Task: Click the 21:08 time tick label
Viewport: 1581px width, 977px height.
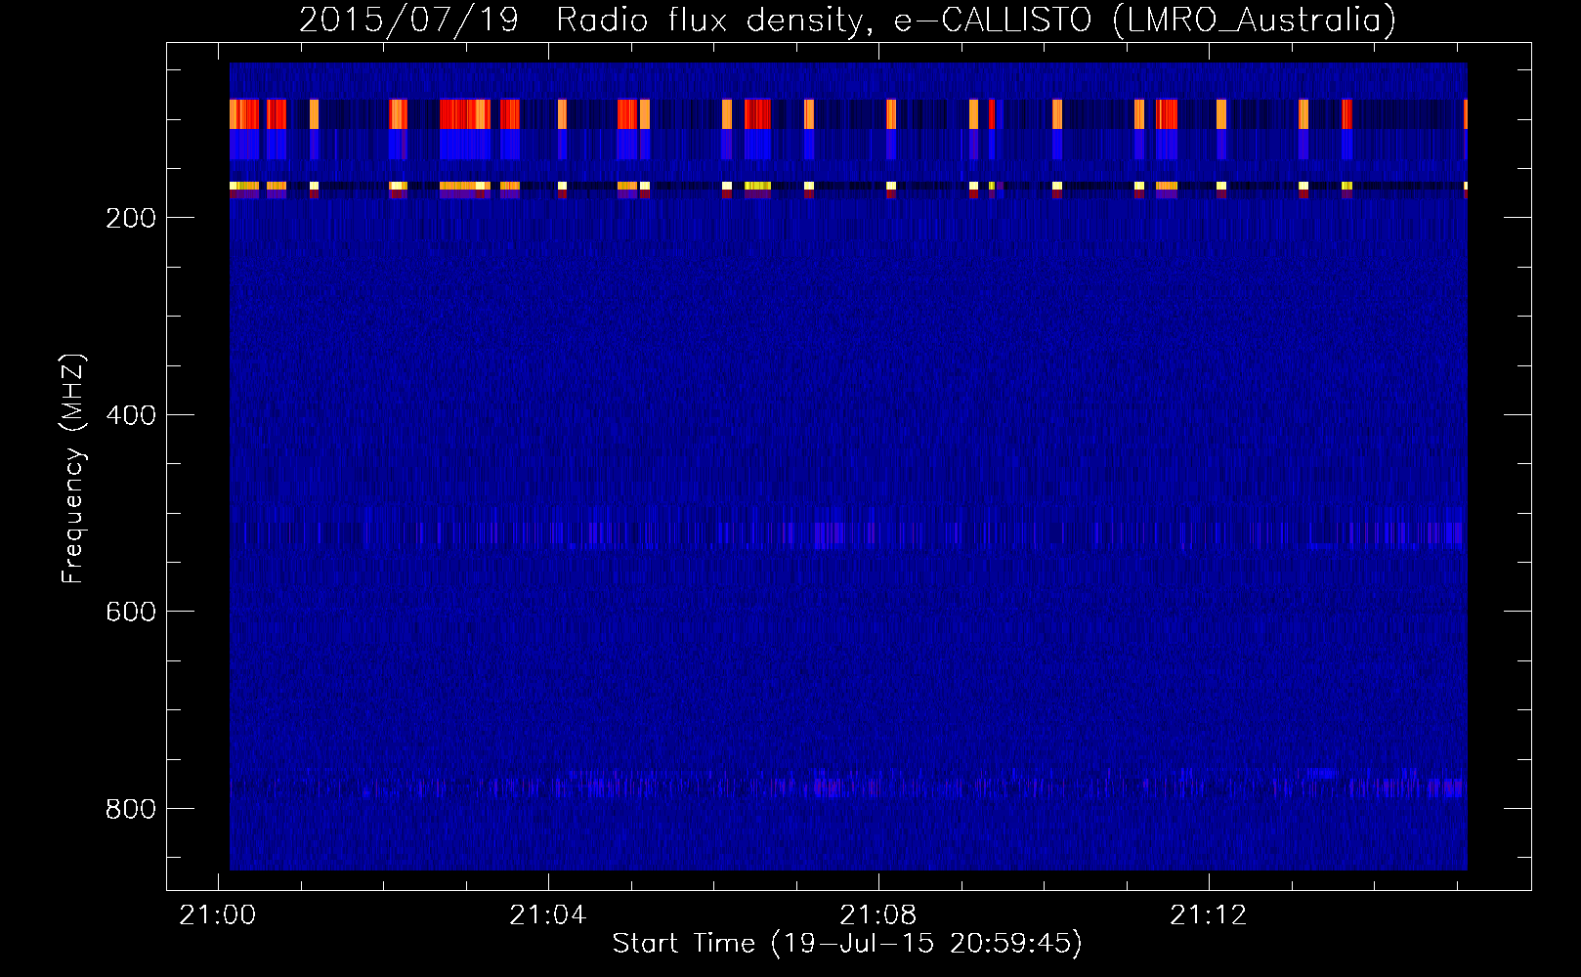Action: [x=878, y=915]
